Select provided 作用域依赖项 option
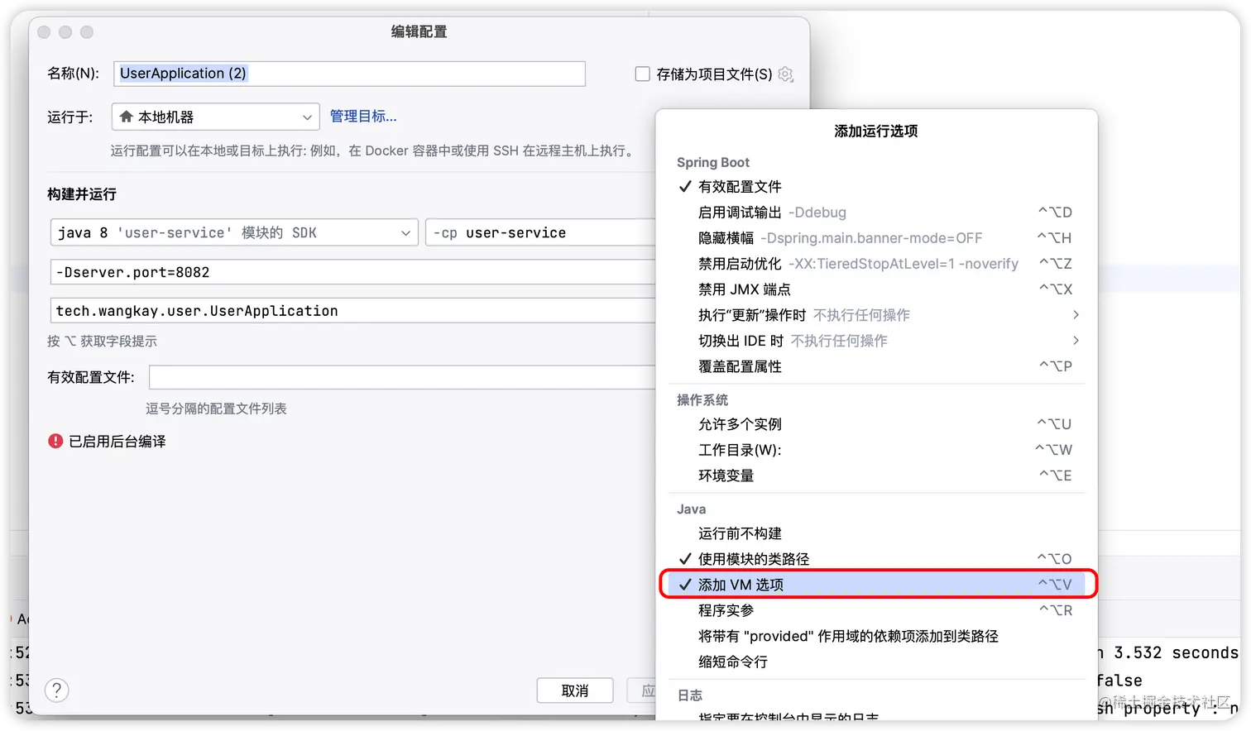 [877, 636]
